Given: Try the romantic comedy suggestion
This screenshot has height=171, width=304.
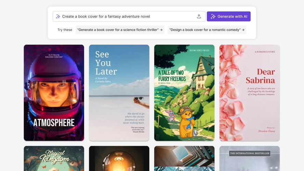Looking at the screenshot, I should [207, 30].
